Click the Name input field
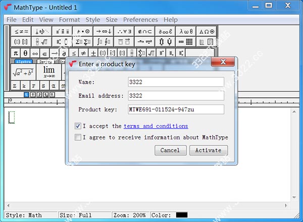 [x=176, y=82]
